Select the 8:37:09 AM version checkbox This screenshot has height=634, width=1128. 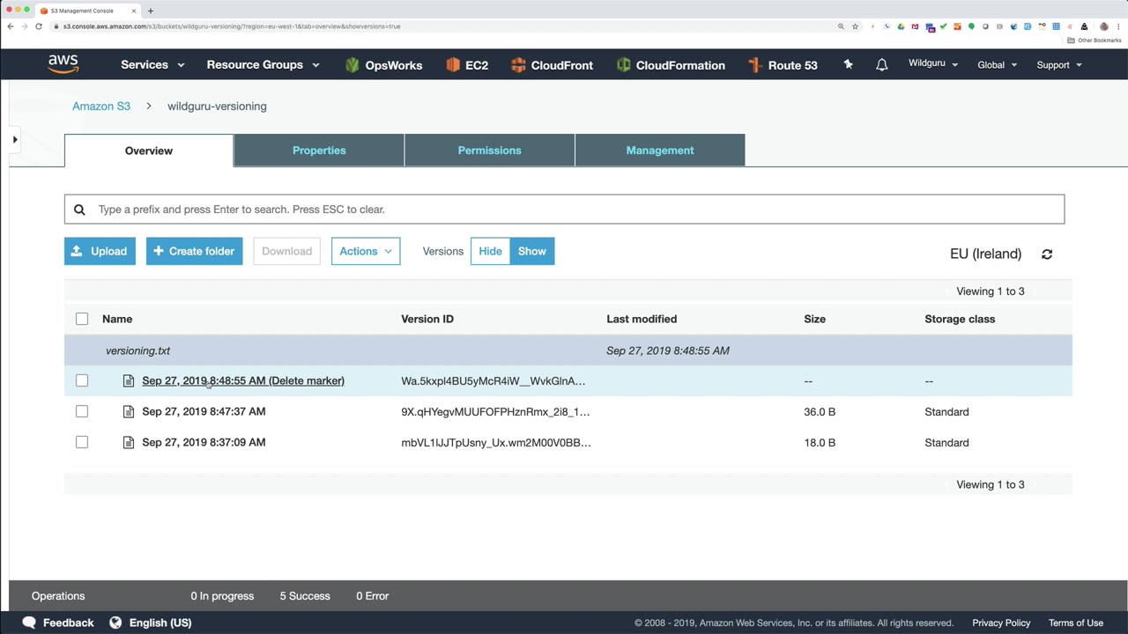(82, 442)
